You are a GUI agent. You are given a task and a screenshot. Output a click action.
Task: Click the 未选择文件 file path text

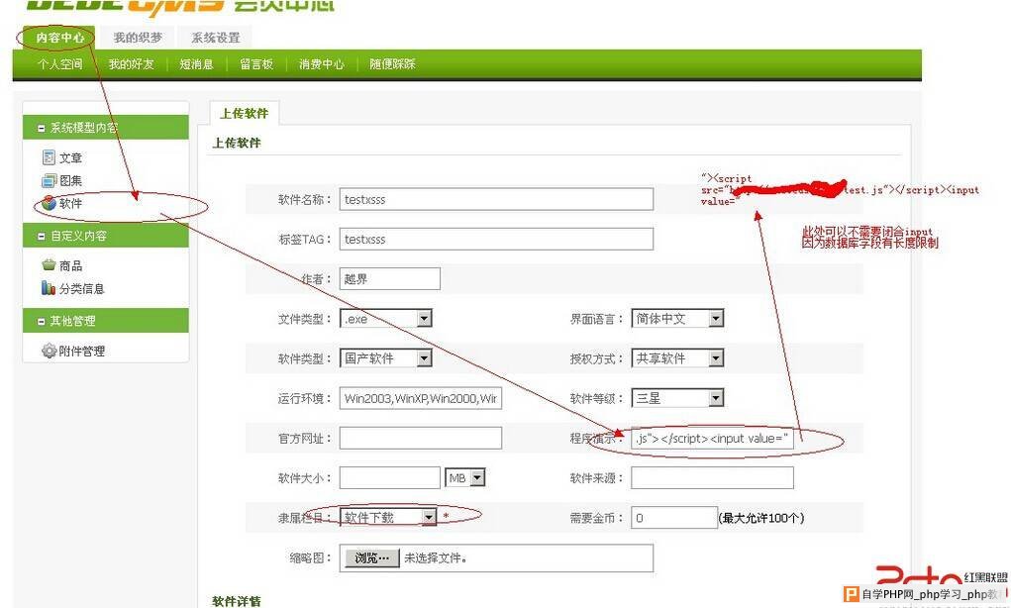tap(436, 558)
